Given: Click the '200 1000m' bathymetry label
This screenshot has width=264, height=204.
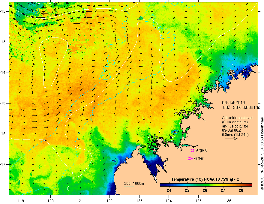Looking at the screenshot, I should coord(134,184).
